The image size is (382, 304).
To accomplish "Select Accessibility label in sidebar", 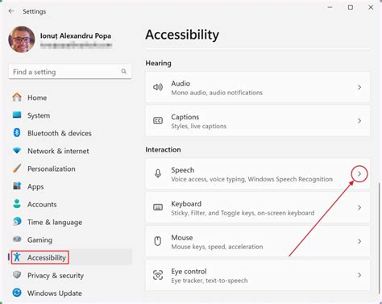I will (x=47, y=257).
